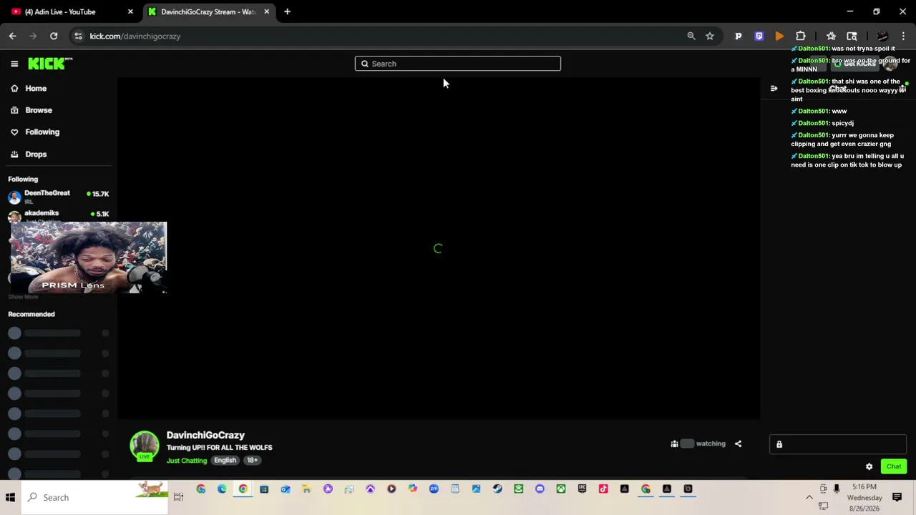Show hidden system tray icons

pos(809,497)
